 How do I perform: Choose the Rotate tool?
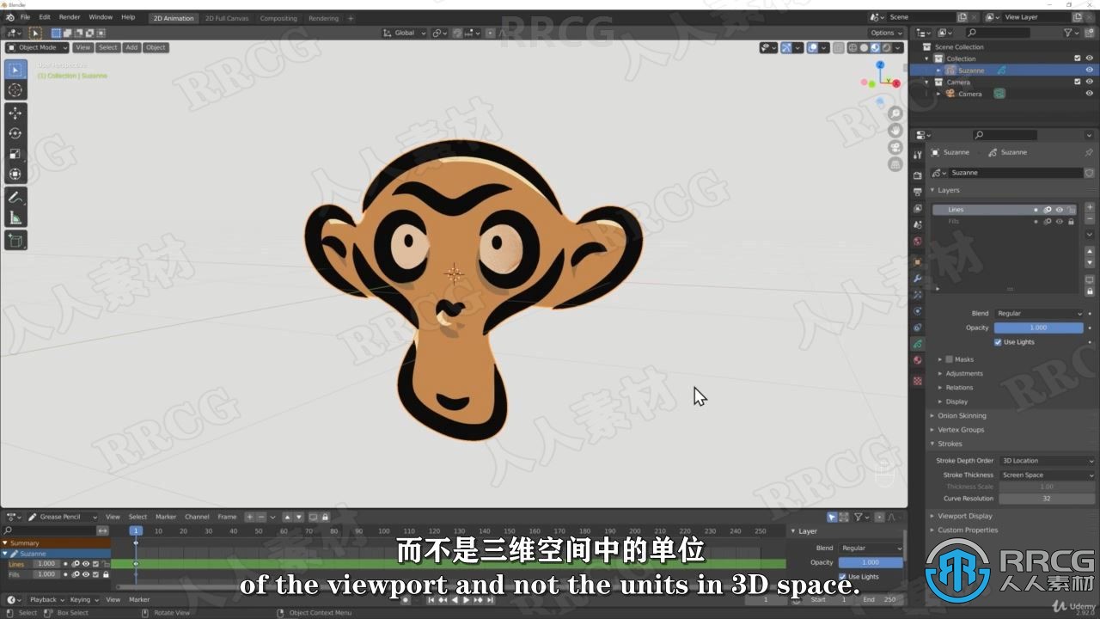pos(15,133)
